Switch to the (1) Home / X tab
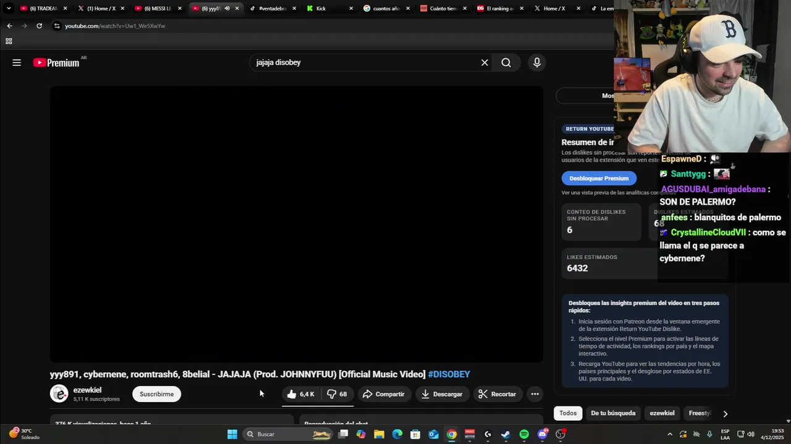The width and height of the screenshot is (791, 444). click(x=100, y=9)
